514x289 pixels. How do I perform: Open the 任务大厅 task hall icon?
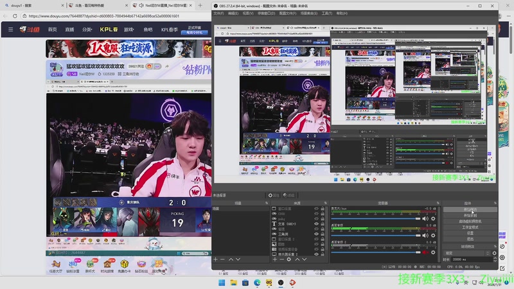[55, 266]
